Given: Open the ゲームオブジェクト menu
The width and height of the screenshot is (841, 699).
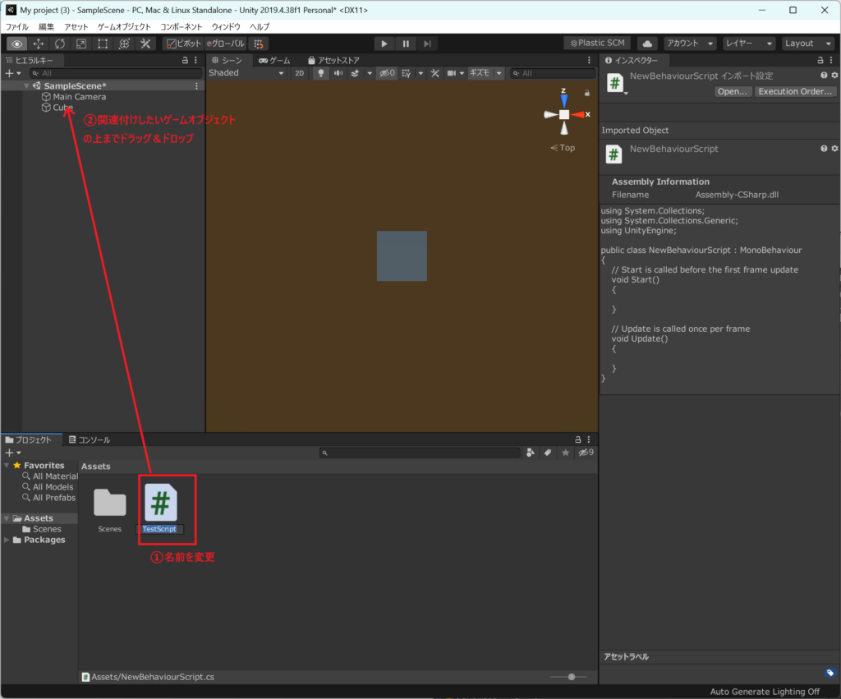Looking at the screenshot, I should tap(124, 26).
